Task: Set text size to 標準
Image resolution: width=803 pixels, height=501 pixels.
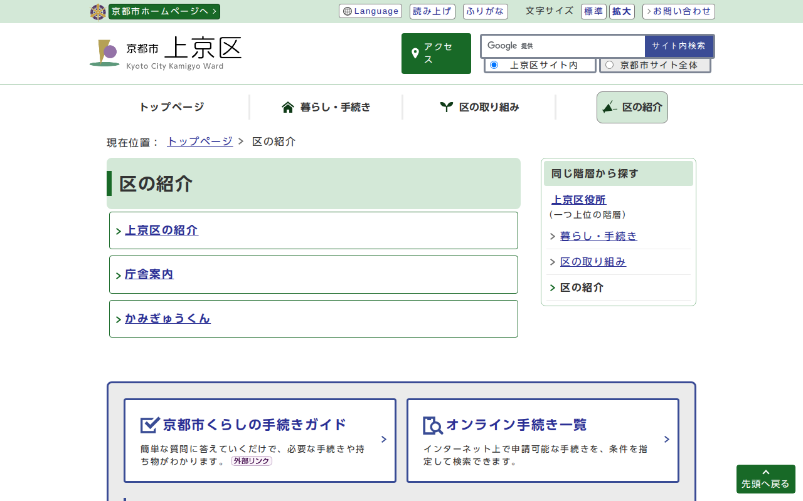Action: pyautogui.click(x=593, y=11)
